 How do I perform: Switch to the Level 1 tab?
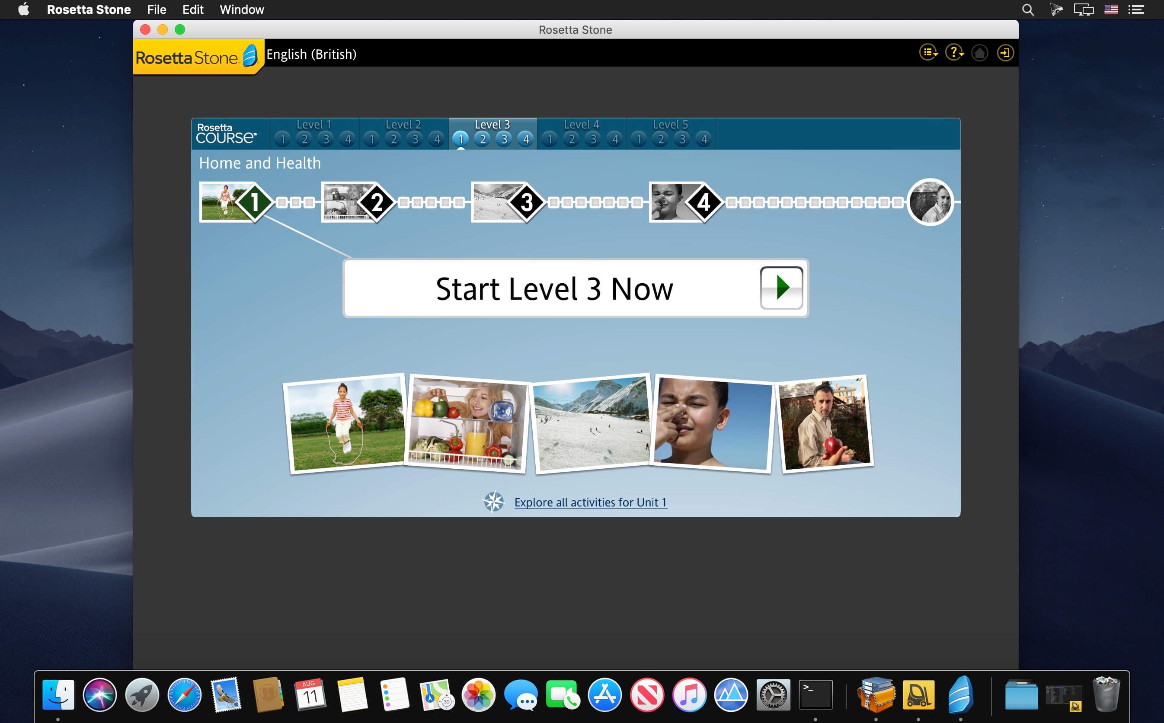coord(313,125)
